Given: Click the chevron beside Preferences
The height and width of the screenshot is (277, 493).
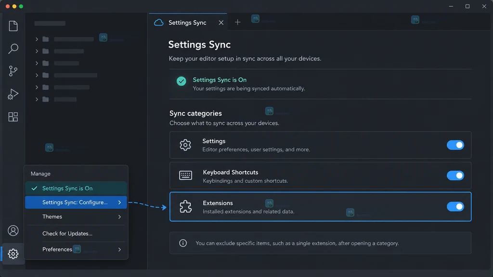Looking at the screenshot, I should coord(119,250).
